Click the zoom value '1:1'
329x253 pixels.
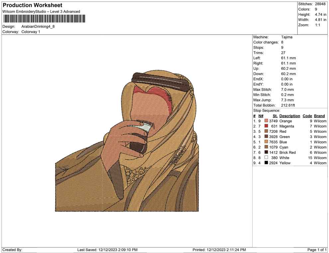click(x=317, y=25)
